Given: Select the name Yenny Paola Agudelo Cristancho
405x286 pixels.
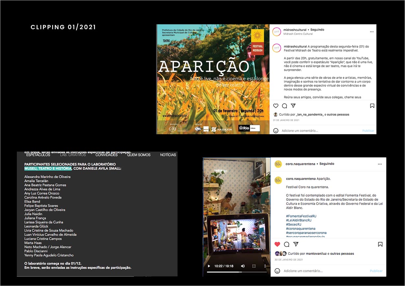Looking at the screenshot, I should tap(49, 255).
